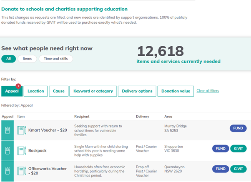This screenshot has height=182, width=251.
Task: Click the Appeal column header
Action: pos(8,117)
